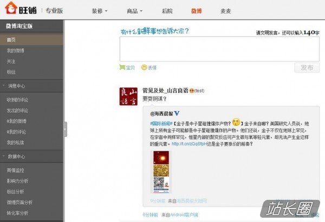Viewport: 325px width, 222px height.
Task: Open 粉丝分析 in the sidebar
Action: tap(16, 192)
